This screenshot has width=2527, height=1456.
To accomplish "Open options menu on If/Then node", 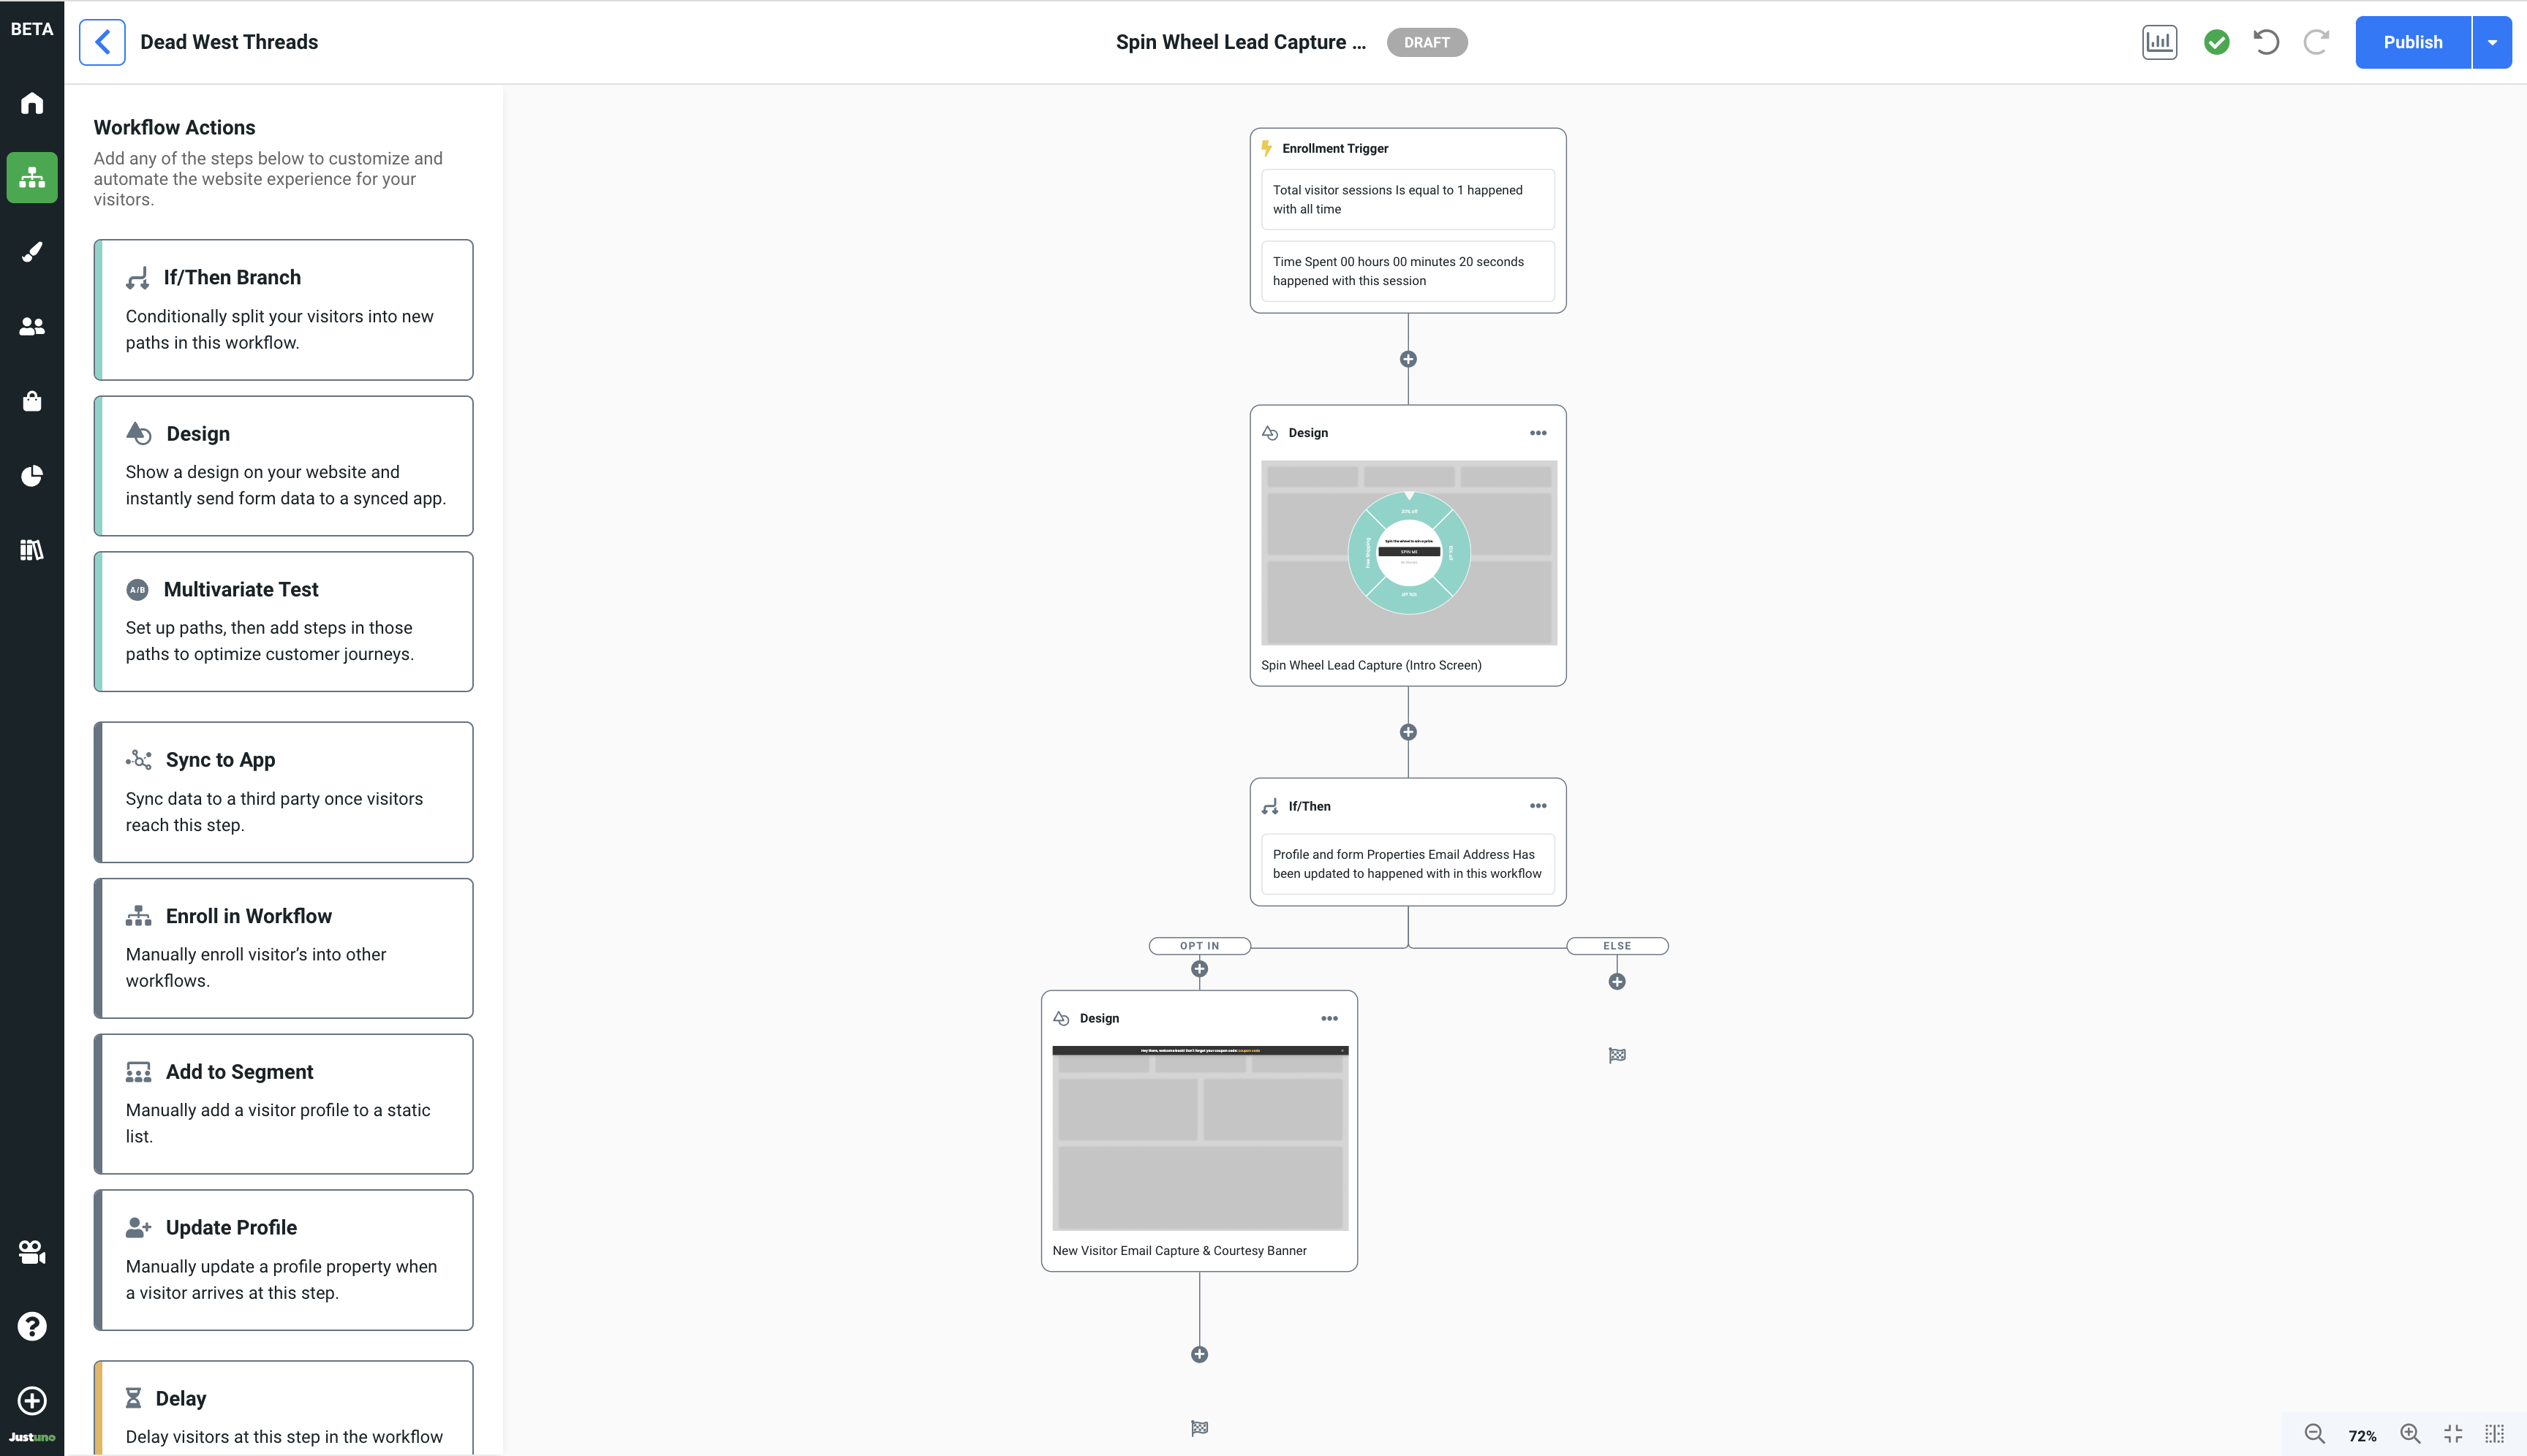I will pos(1538,806).
